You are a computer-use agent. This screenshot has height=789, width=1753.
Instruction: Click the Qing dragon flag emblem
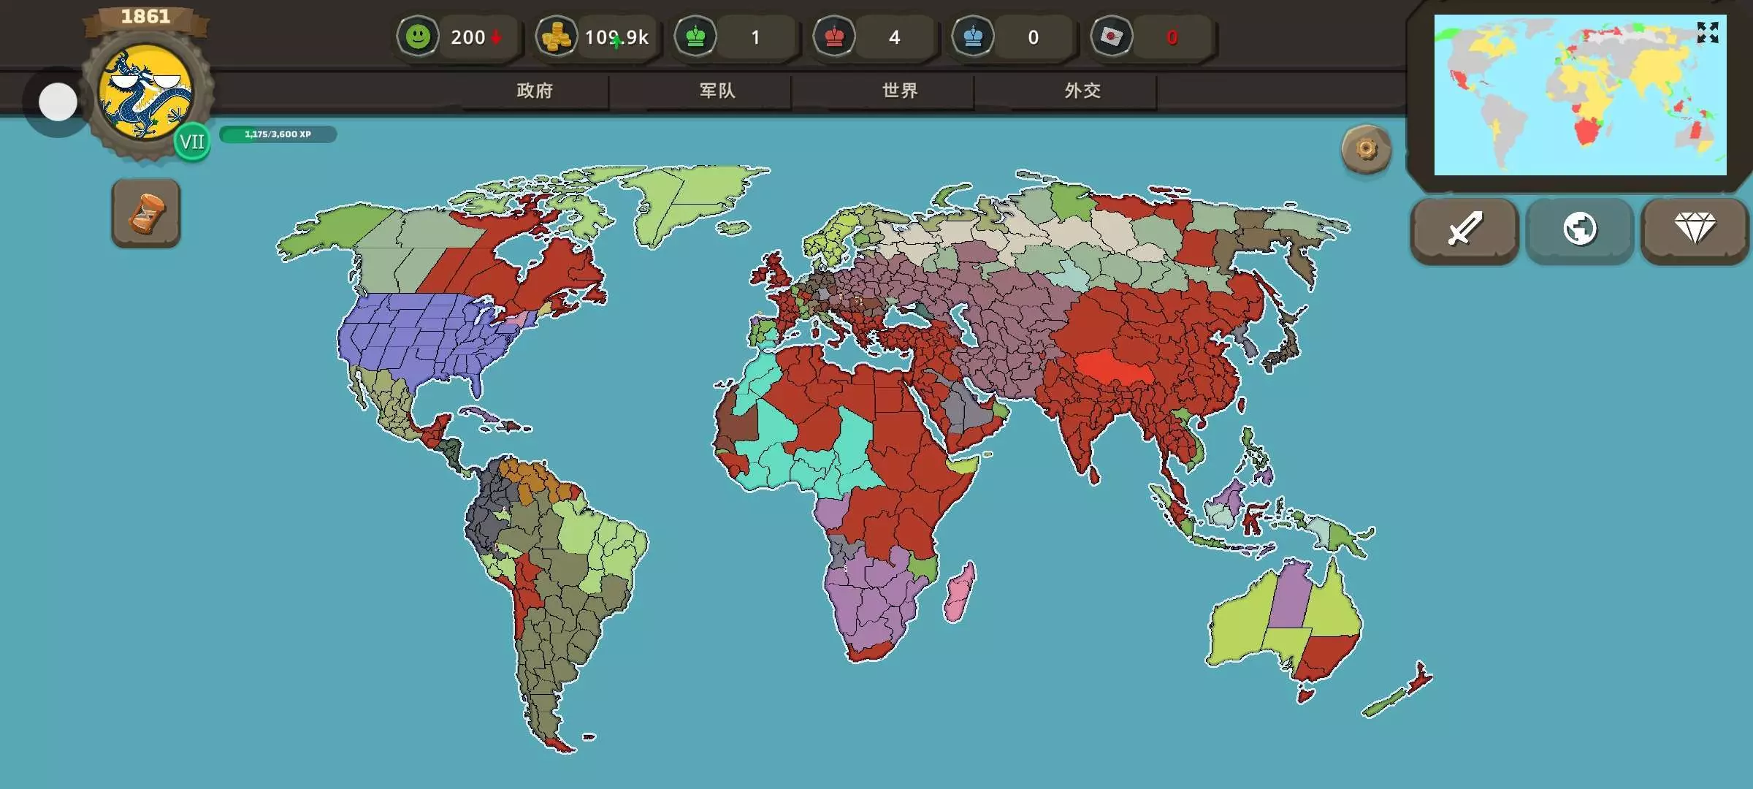point(146,92)
